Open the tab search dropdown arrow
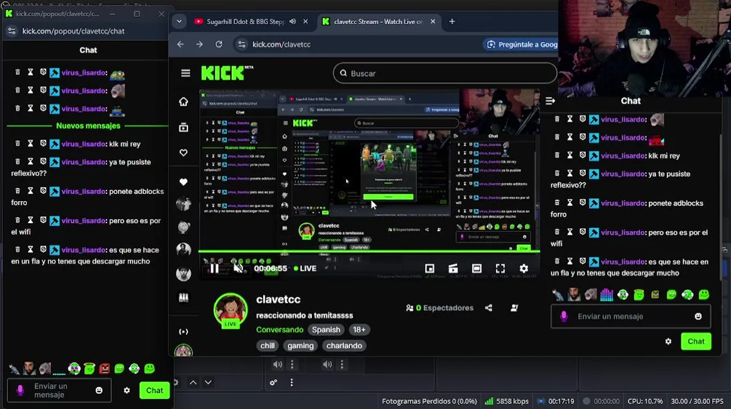731x409 pixels. click(x=179, y=22)
